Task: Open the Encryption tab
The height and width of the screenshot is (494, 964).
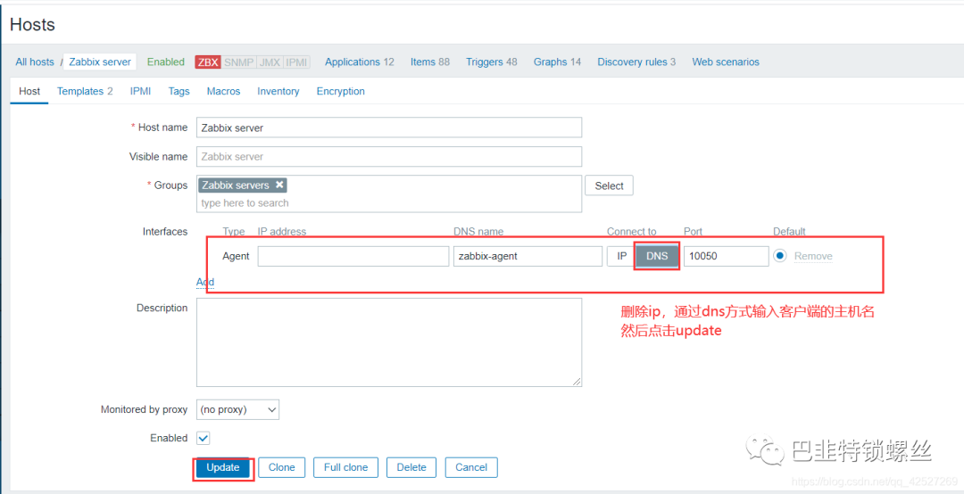Action: coord(341,91)
